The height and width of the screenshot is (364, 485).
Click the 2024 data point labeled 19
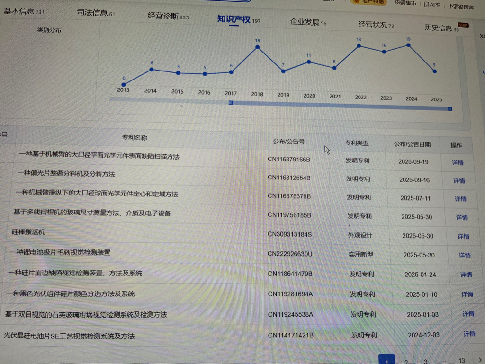click(x=408, y=45)
